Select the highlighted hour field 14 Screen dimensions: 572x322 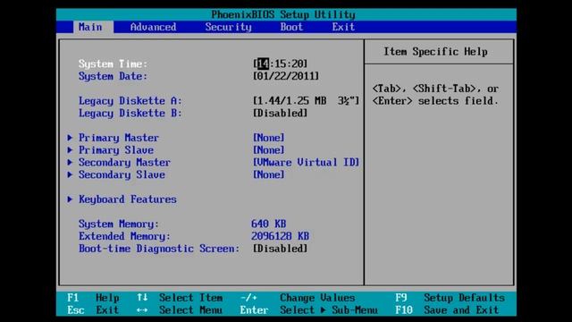(262, 64)
